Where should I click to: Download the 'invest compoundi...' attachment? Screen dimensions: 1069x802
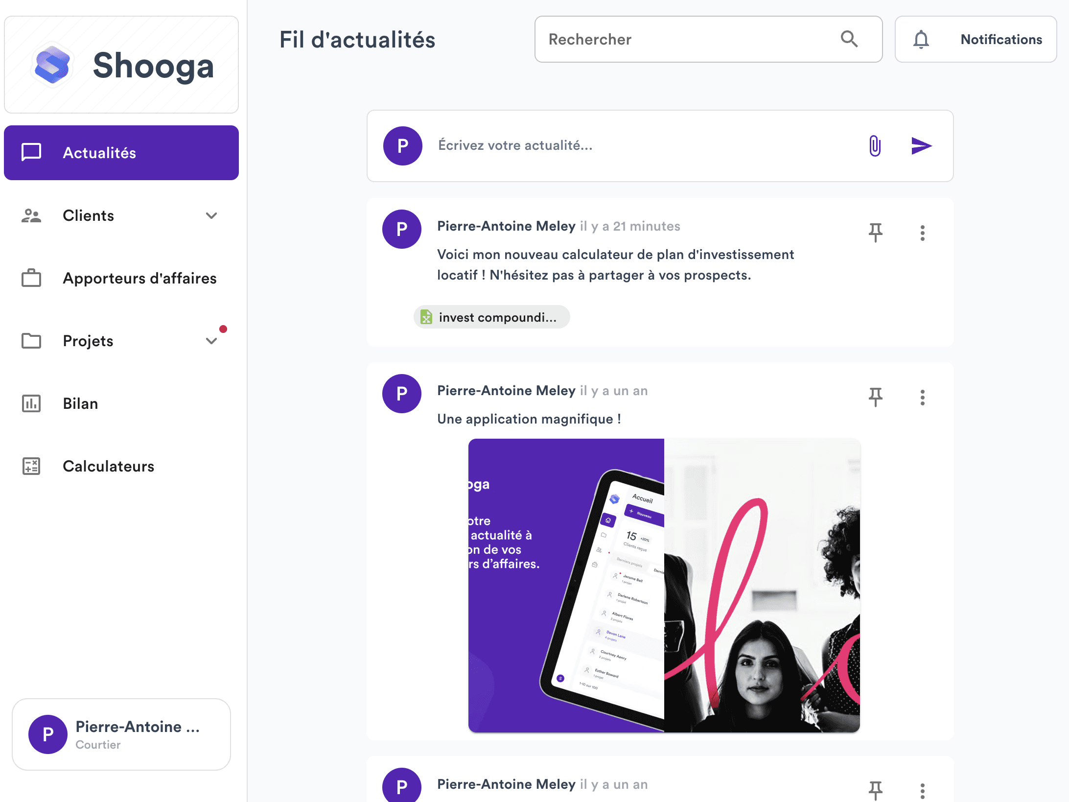(491, 317)
